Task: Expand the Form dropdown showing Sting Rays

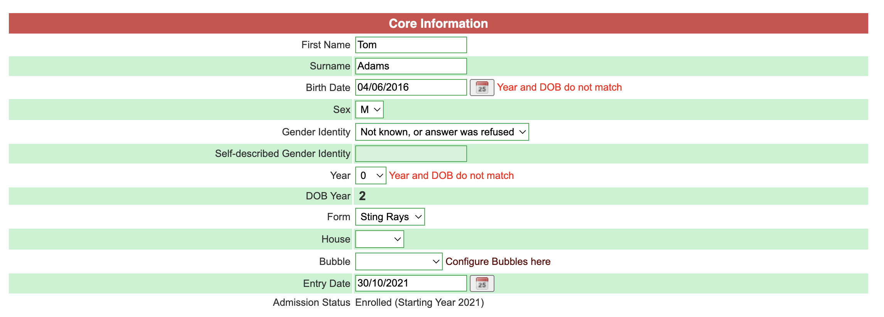Action: coord(390,217)
